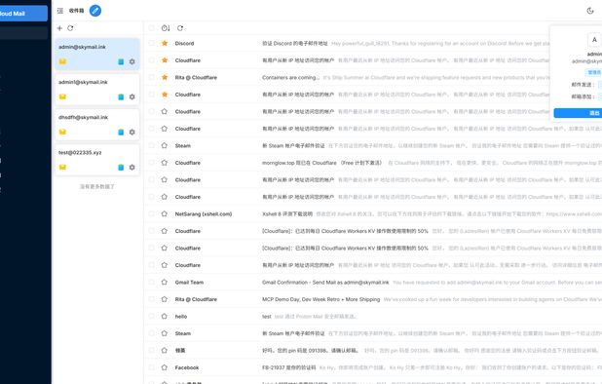Screen dimensions: 602x384
Task: Star the Gmail Team email
Action: pos(165,283)
